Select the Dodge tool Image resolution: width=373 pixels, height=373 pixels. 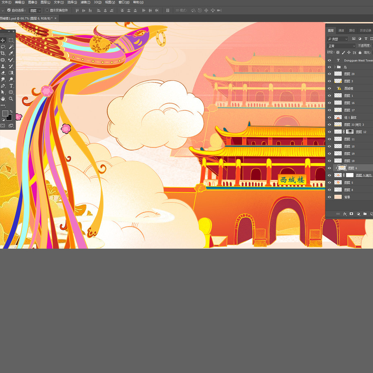[x=11, y=79]
